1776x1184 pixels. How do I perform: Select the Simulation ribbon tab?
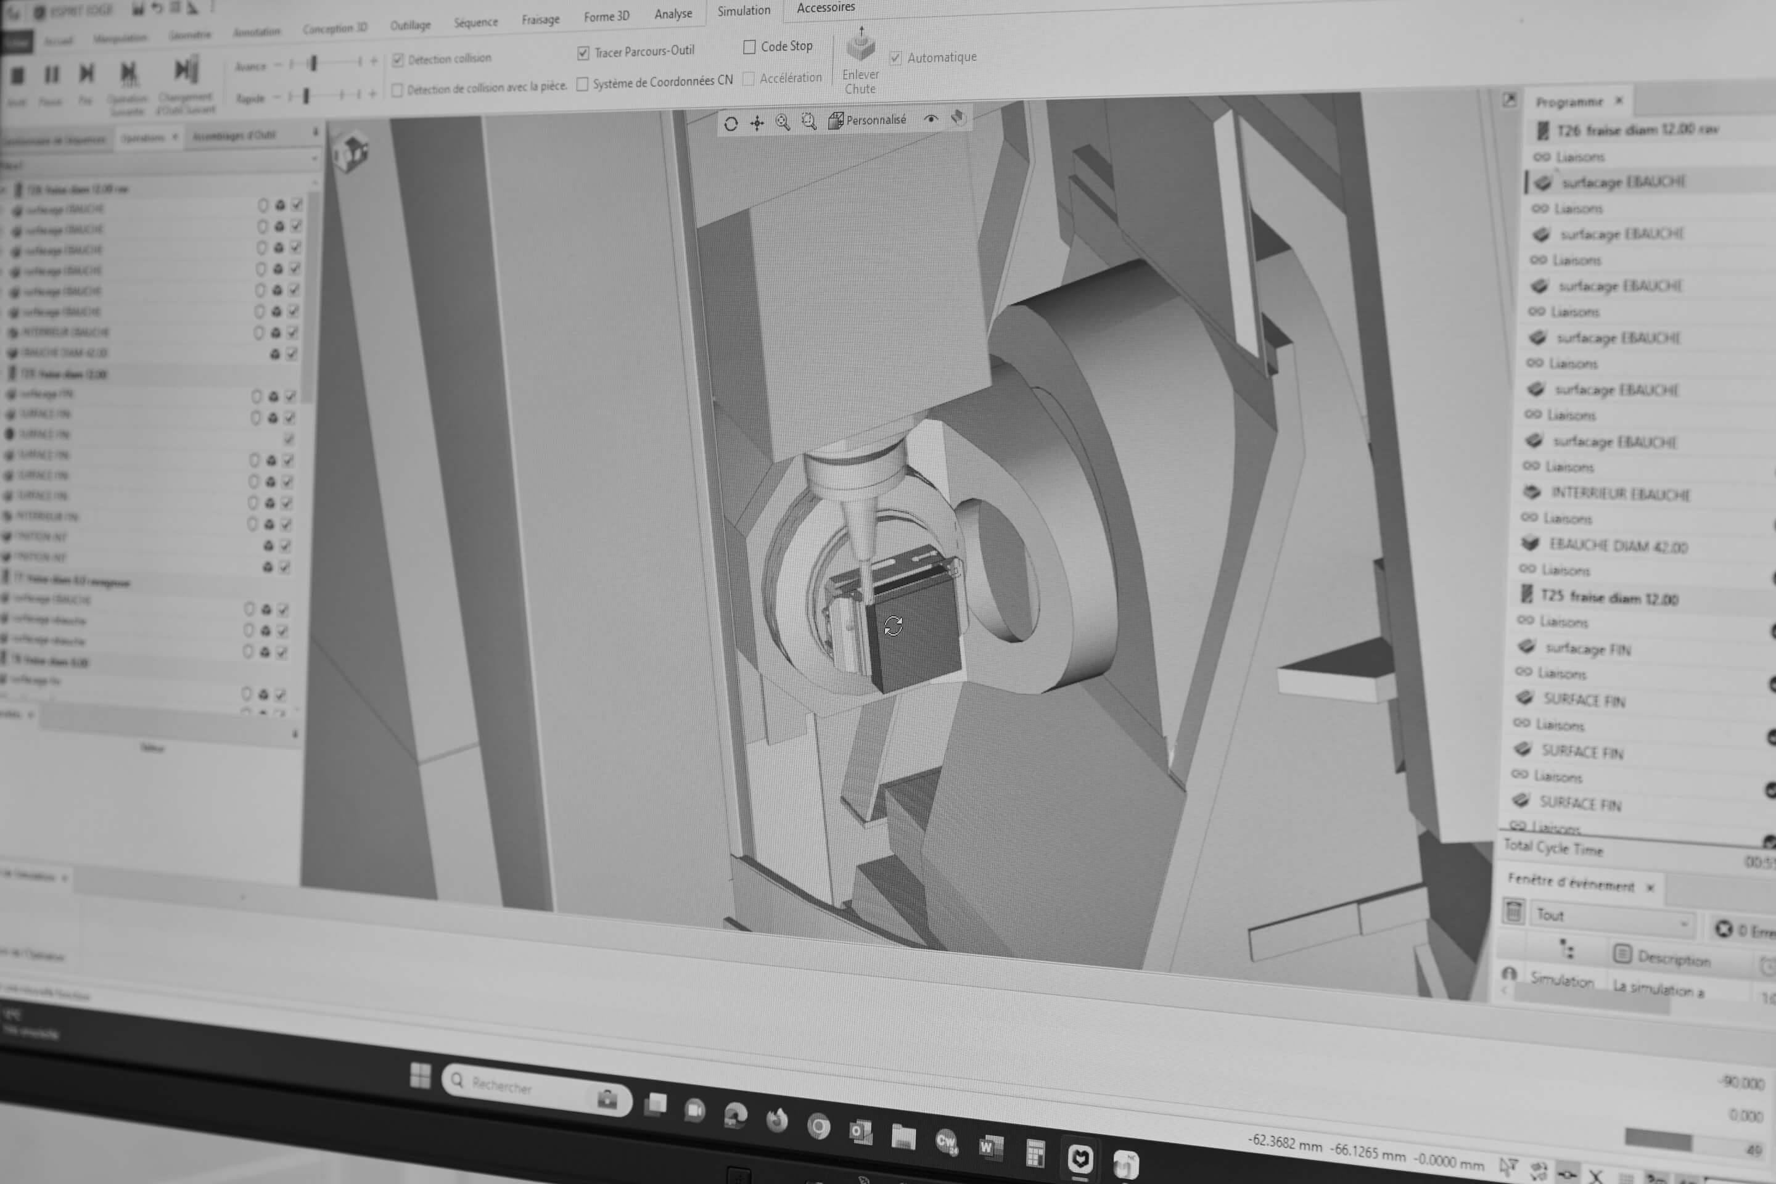click(x=744, y=10)
